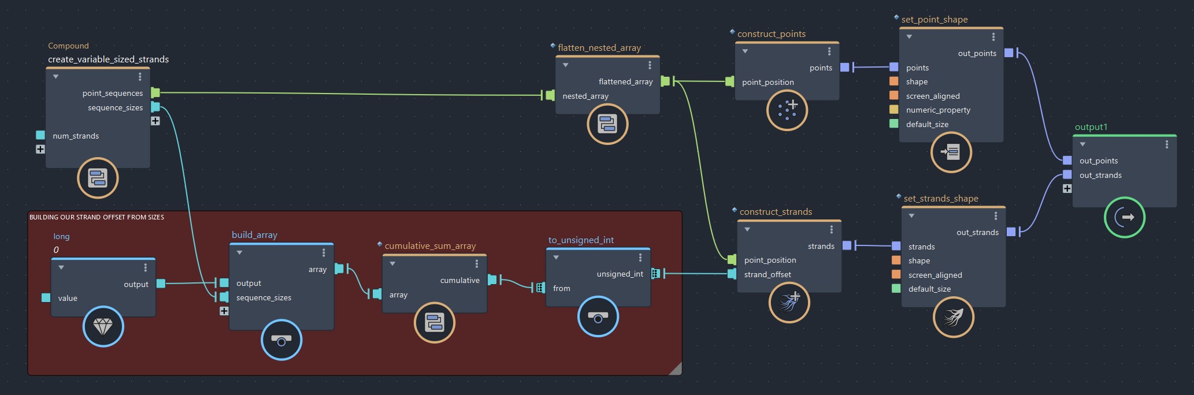This screenshot has height=395, width=1194.
Task: Click the construct_points node circle icon
Action: (787, 110)
